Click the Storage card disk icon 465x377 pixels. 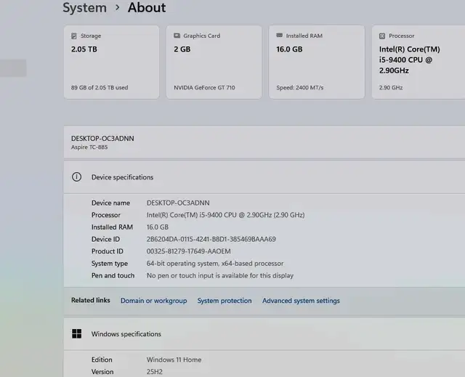(74, 36)
